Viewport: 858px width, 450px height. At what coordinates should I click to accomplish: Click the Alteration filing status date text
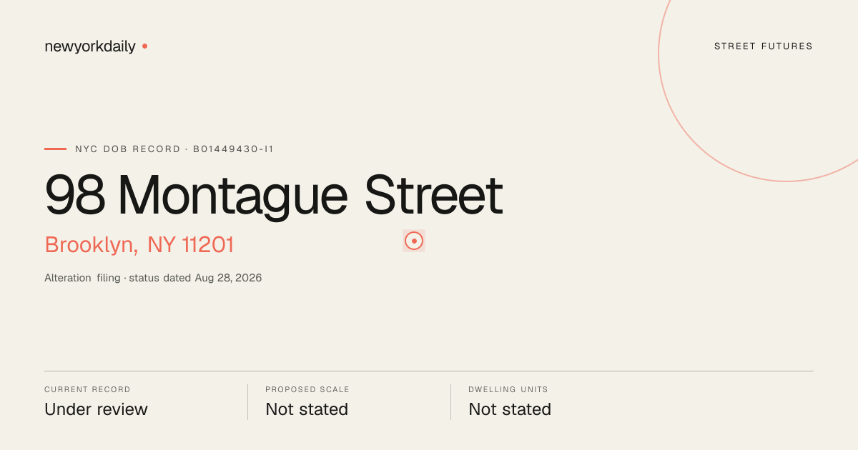[153, 278]
